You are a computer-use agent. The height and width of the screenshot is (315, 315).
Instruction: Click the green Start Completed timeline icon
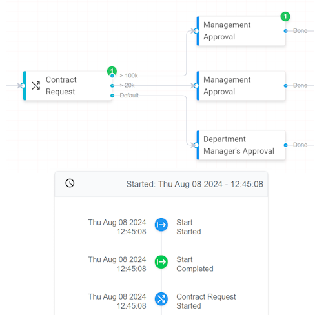[161, 262]
